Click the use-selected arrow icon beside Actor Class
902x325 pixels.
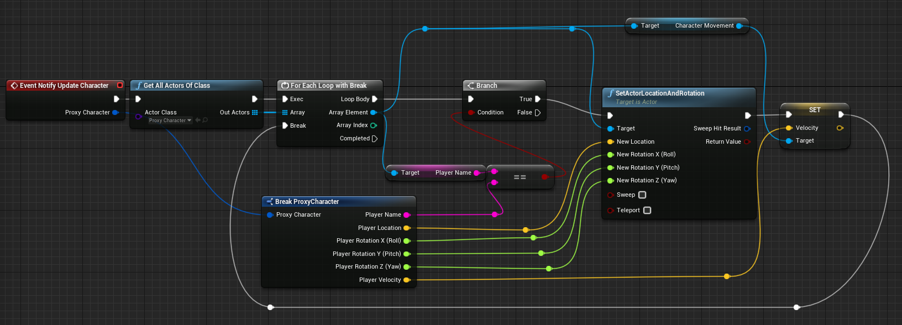(197, 120)
